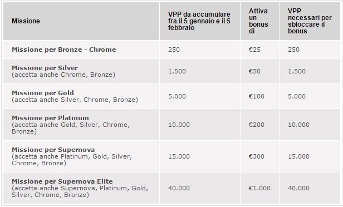
Task: Select the €50 bonus cell
Action: 254,71
